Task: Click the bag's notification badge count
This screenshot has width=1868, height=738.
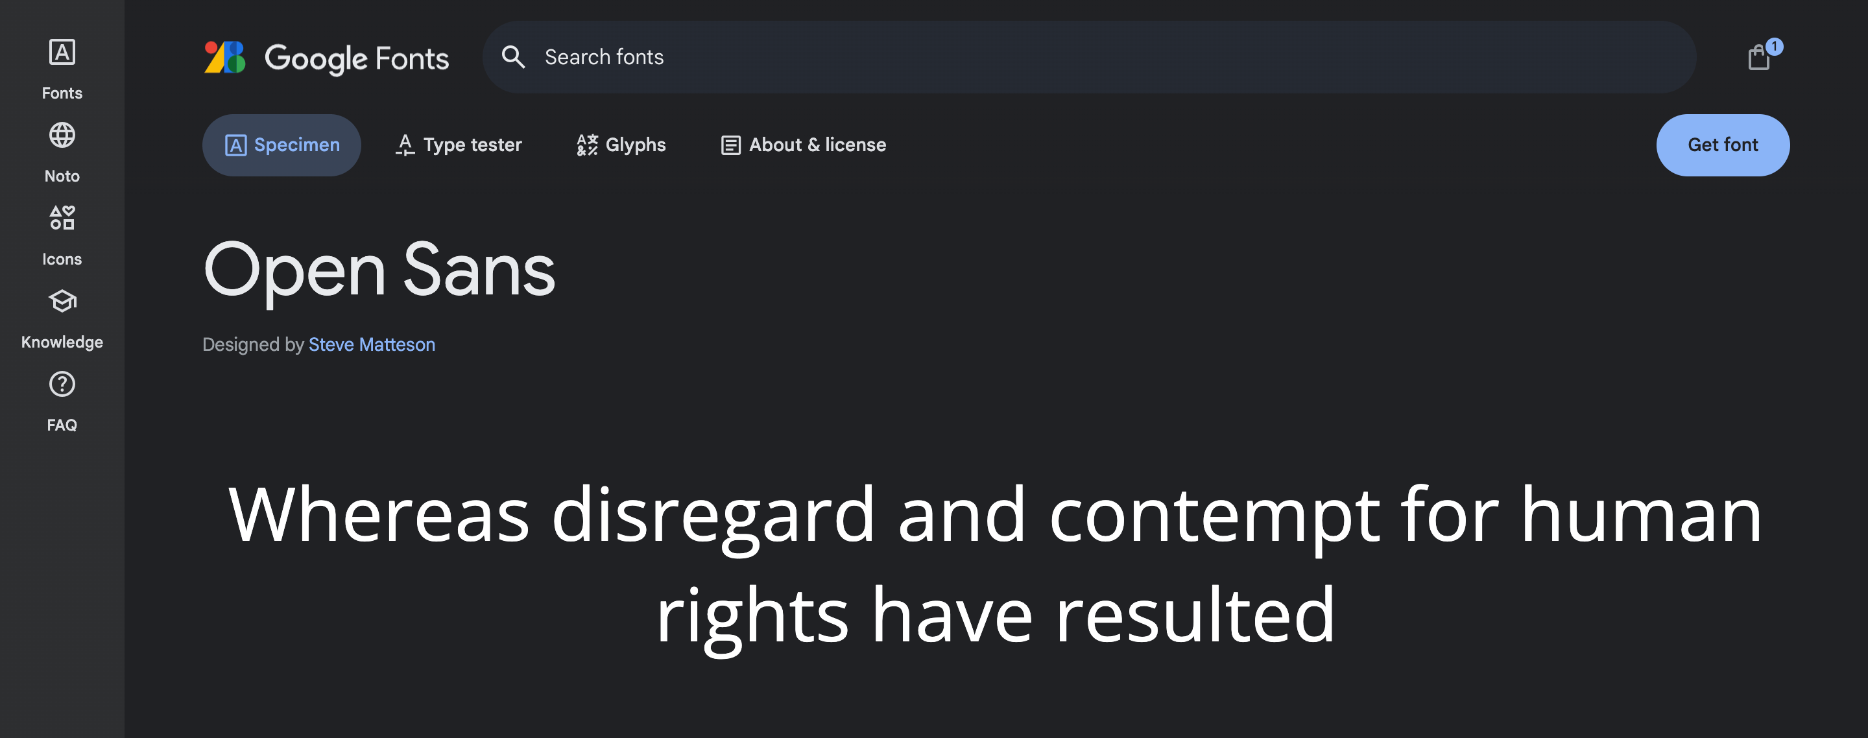Action: 1774,47
